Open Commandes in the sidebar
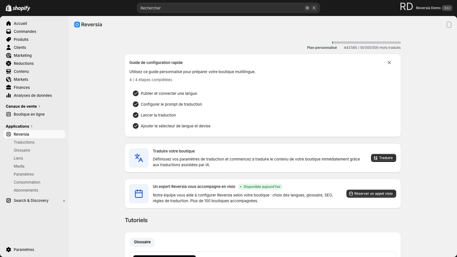Viewport: 457px width, 257px height. 34,31
